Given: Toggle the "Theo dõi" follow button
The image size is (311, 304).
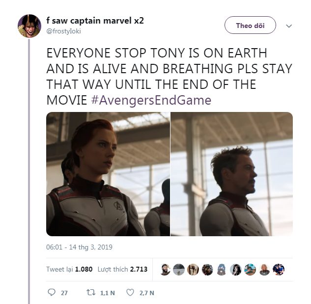Looking at the screenshot, I should pos(250,26).
